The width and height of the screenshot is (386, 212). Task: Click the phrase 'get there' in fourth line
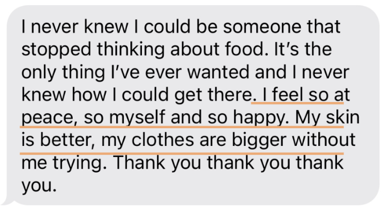(213, 96)
